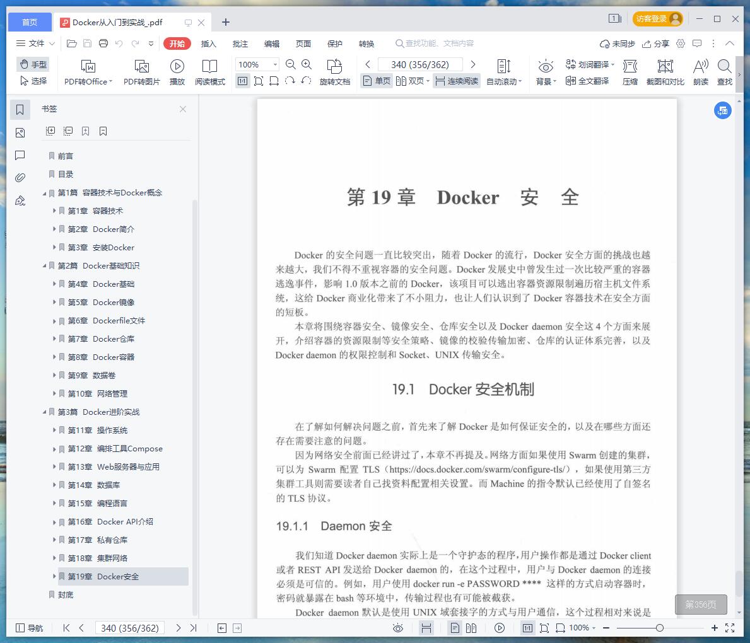Collapse the 第3篇 Docker进阶实战 section
The width and height of the screenshot is (750, 643).
coord(45,412)
